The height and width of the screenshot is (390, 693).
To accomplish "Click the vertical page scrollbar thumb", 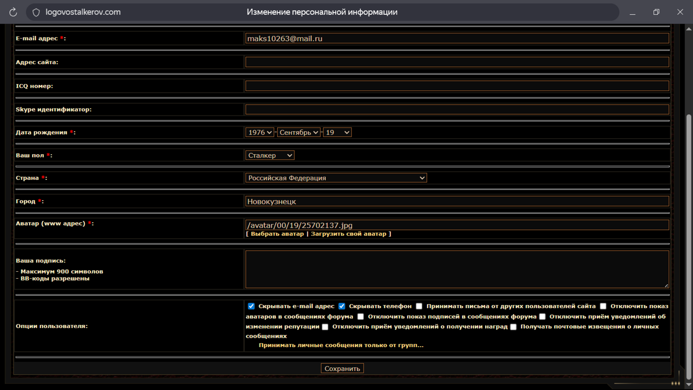I will (688, 245).
